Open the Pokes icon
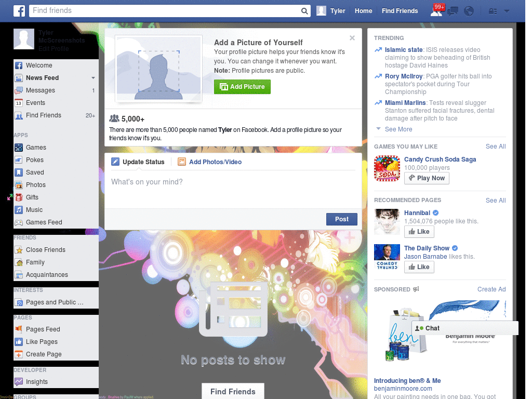Image resolution: width=532 pixels, height=399 pixels. 19,160
